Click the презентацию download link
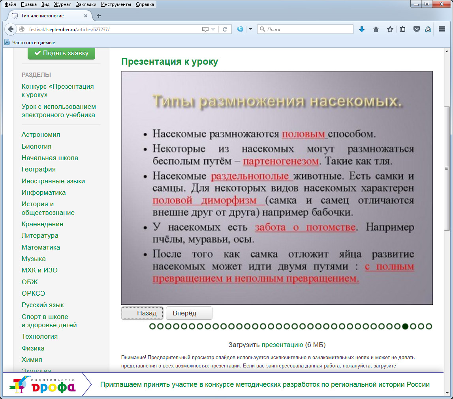 point(282,345)
